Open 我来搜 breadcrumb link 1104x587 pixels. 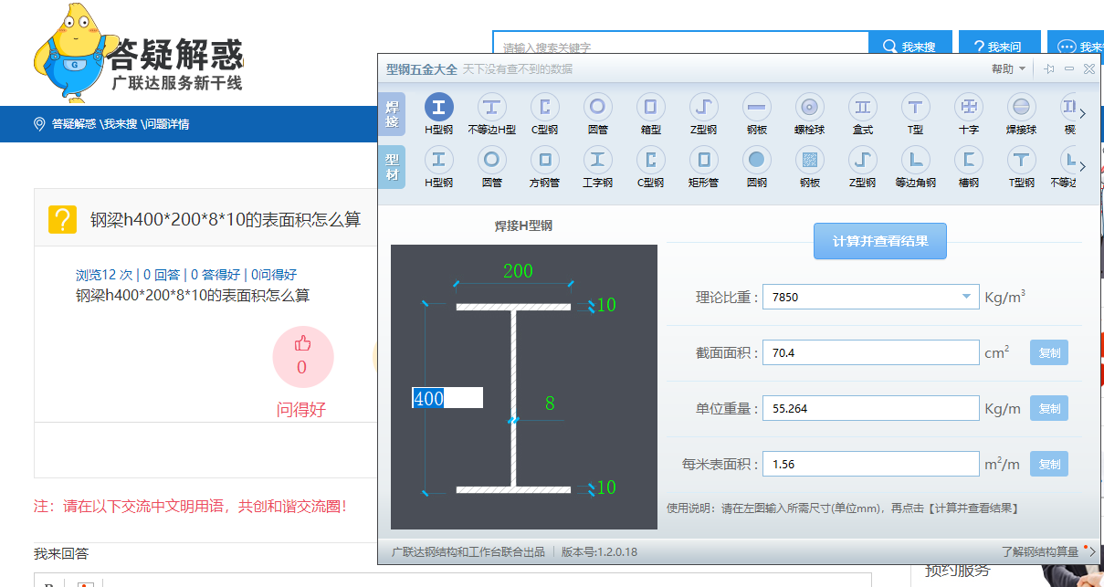pos(121,124)
